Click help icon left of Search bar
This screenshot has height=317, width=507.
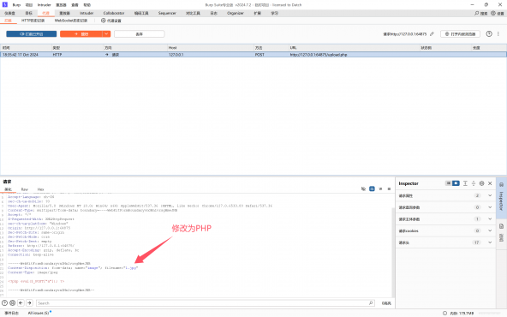(4, 302)
